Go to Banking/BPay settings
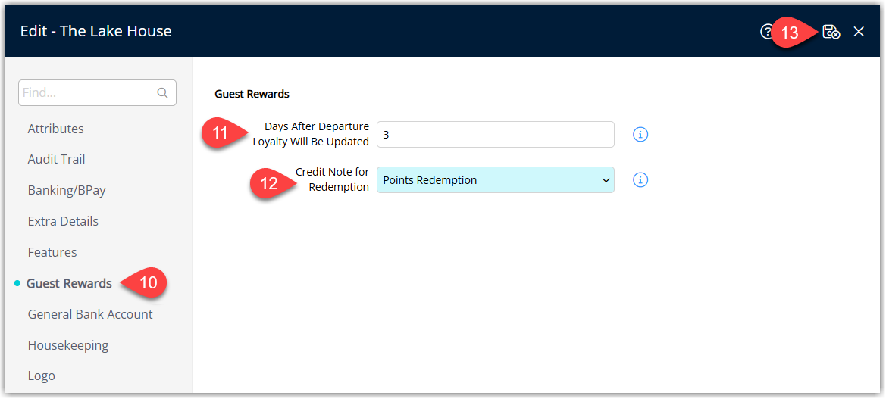The width and height of the screenshot is (886, 399). click(x=67, y=190)
